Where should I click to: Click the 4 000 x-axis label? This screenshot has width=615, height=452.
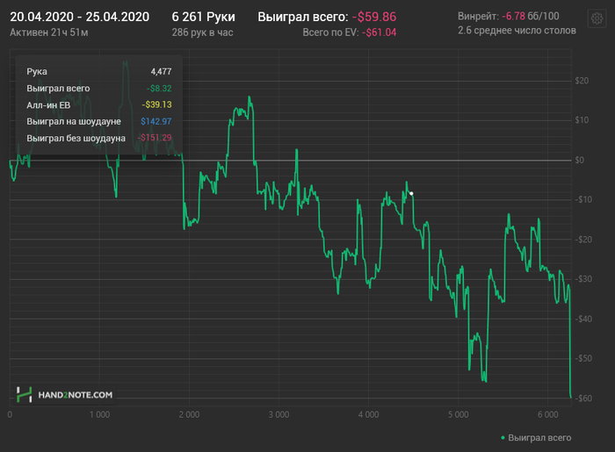pyautogui.click(x=368, y=414)
